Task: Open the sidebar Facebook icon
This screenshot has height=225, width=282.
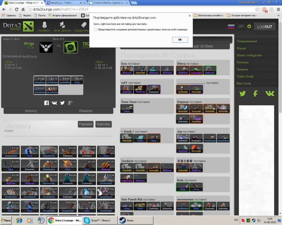Action: [x=255, y=94]
